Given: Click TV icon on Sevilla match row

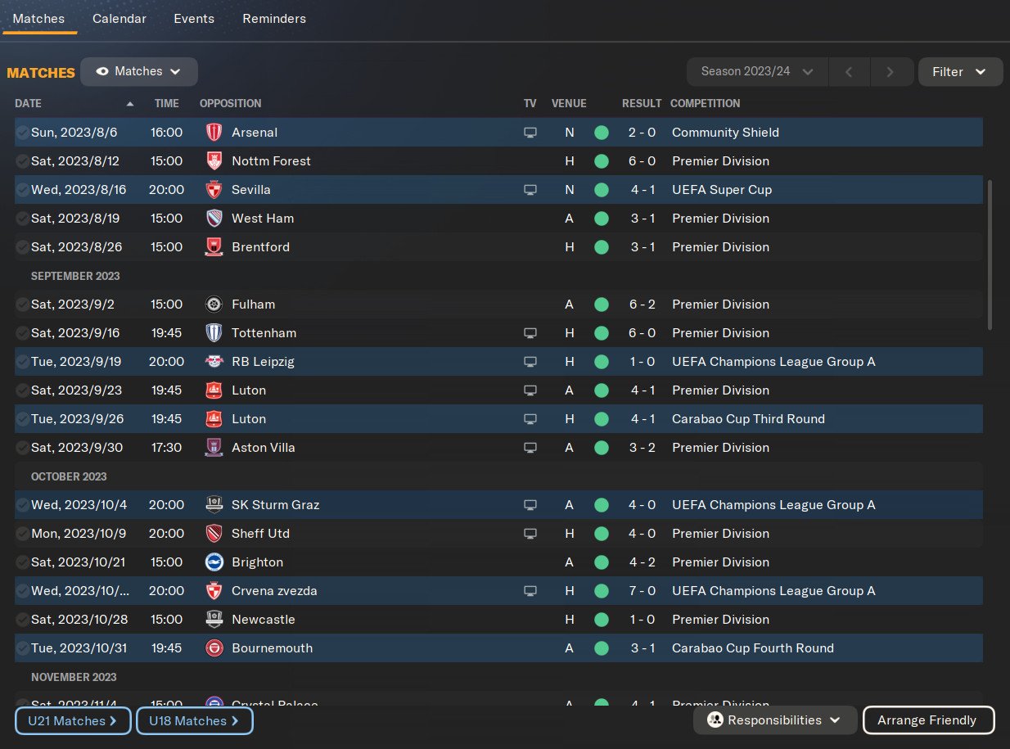Looking at the screenshot, I should [530, 190].
